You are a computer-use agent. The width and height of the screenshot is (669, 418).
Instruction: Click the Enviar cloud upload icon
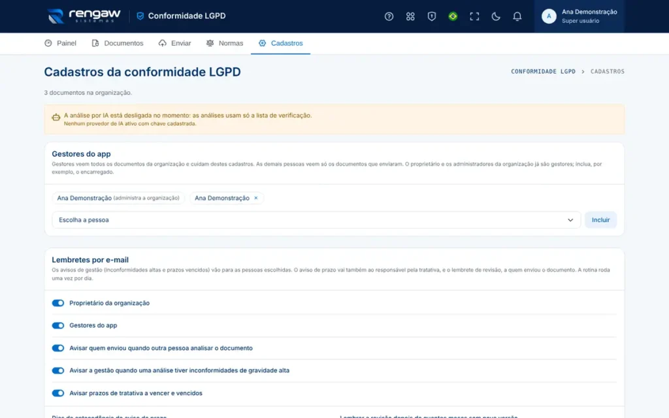click(162, 43)
